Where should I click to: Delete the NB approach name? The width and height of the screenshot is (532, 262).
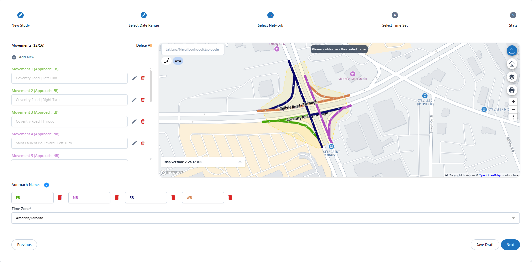point(117,198)
